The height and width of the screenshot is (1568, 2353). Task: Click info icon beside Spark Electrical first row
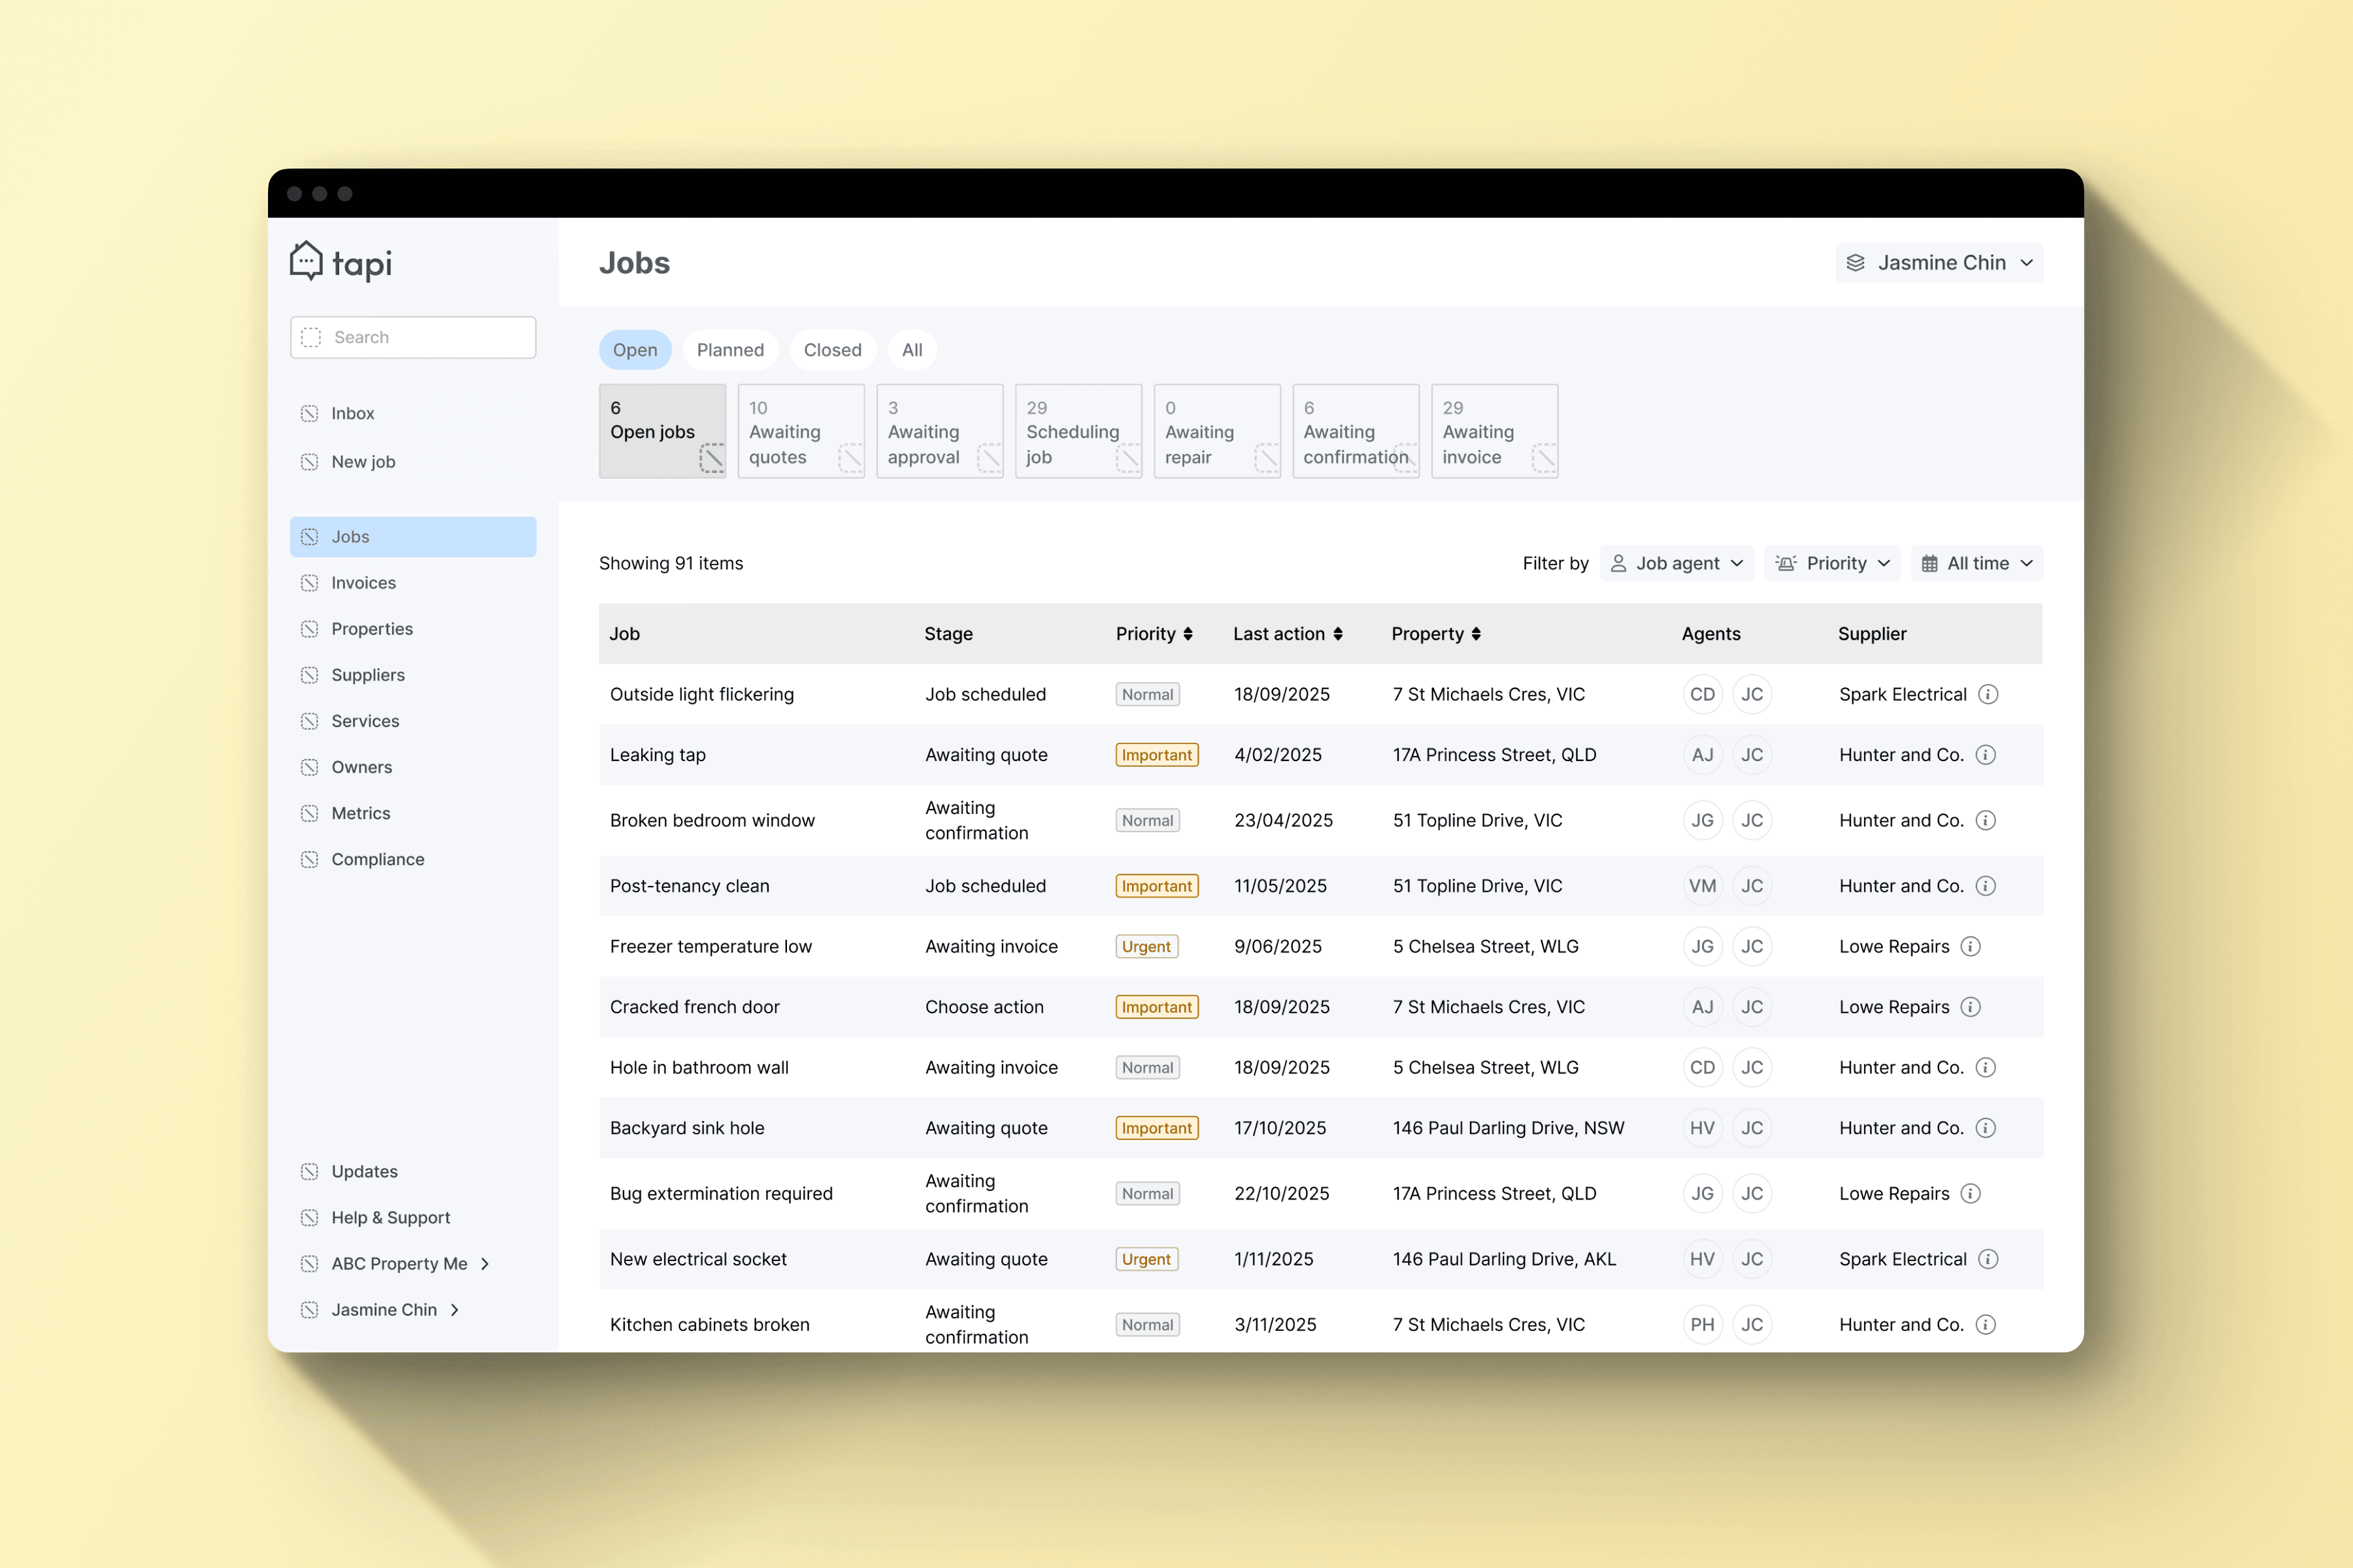point(1989,694)
